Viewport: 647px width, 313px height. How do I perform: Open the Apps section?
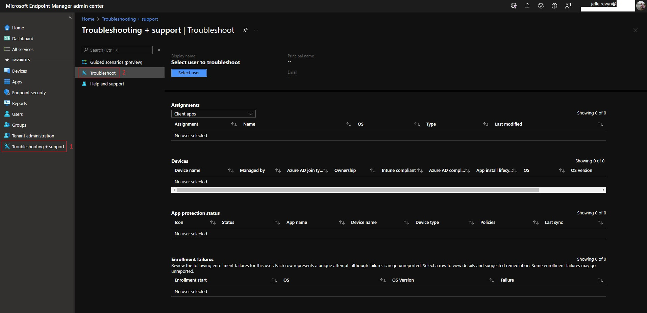pyautogui.click(x=17, y=82)
